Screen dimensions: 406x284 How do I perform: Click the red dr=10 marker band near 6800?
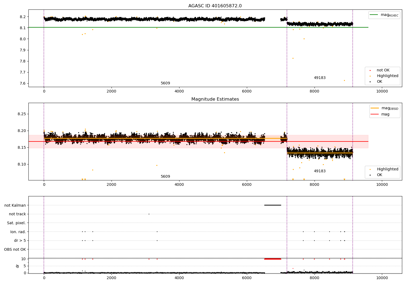(x=273, y=259)
